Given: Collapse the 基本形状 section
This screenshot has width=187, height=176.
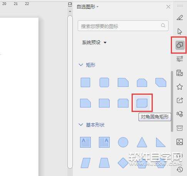Looking at the screenshot, I should coord(81,125).
